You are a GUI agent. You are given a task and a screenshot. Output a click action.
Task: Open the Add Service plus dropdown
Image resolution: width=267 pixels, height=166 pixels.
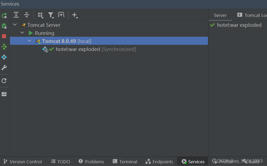(75, 15)
